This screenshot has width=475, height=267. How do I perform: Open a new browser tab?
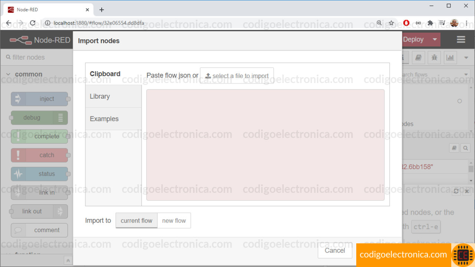pos(102,10)
